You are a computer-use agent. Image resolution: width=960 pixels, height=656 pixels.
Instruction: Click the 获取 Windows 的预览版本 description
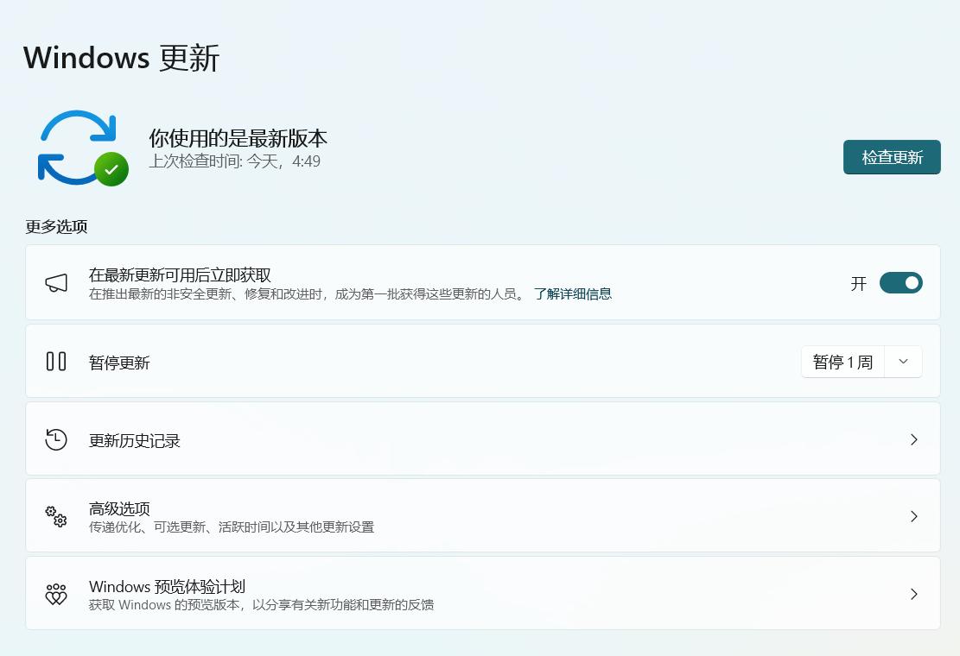[262, 605]
